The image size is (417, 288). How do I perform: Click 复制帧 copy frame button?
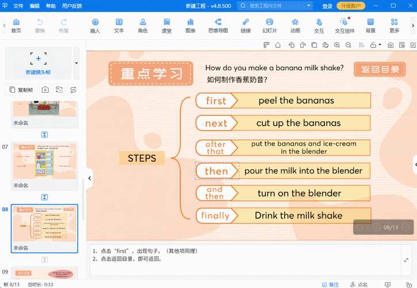pos(21,90)
